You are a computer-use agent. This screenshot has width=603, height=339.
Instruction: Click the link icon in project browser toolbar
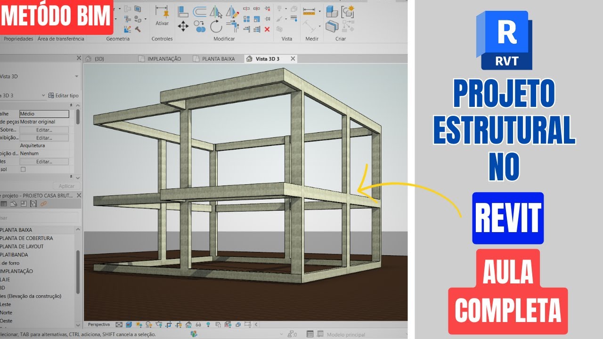pyautogui.click(x=43, y=204)
